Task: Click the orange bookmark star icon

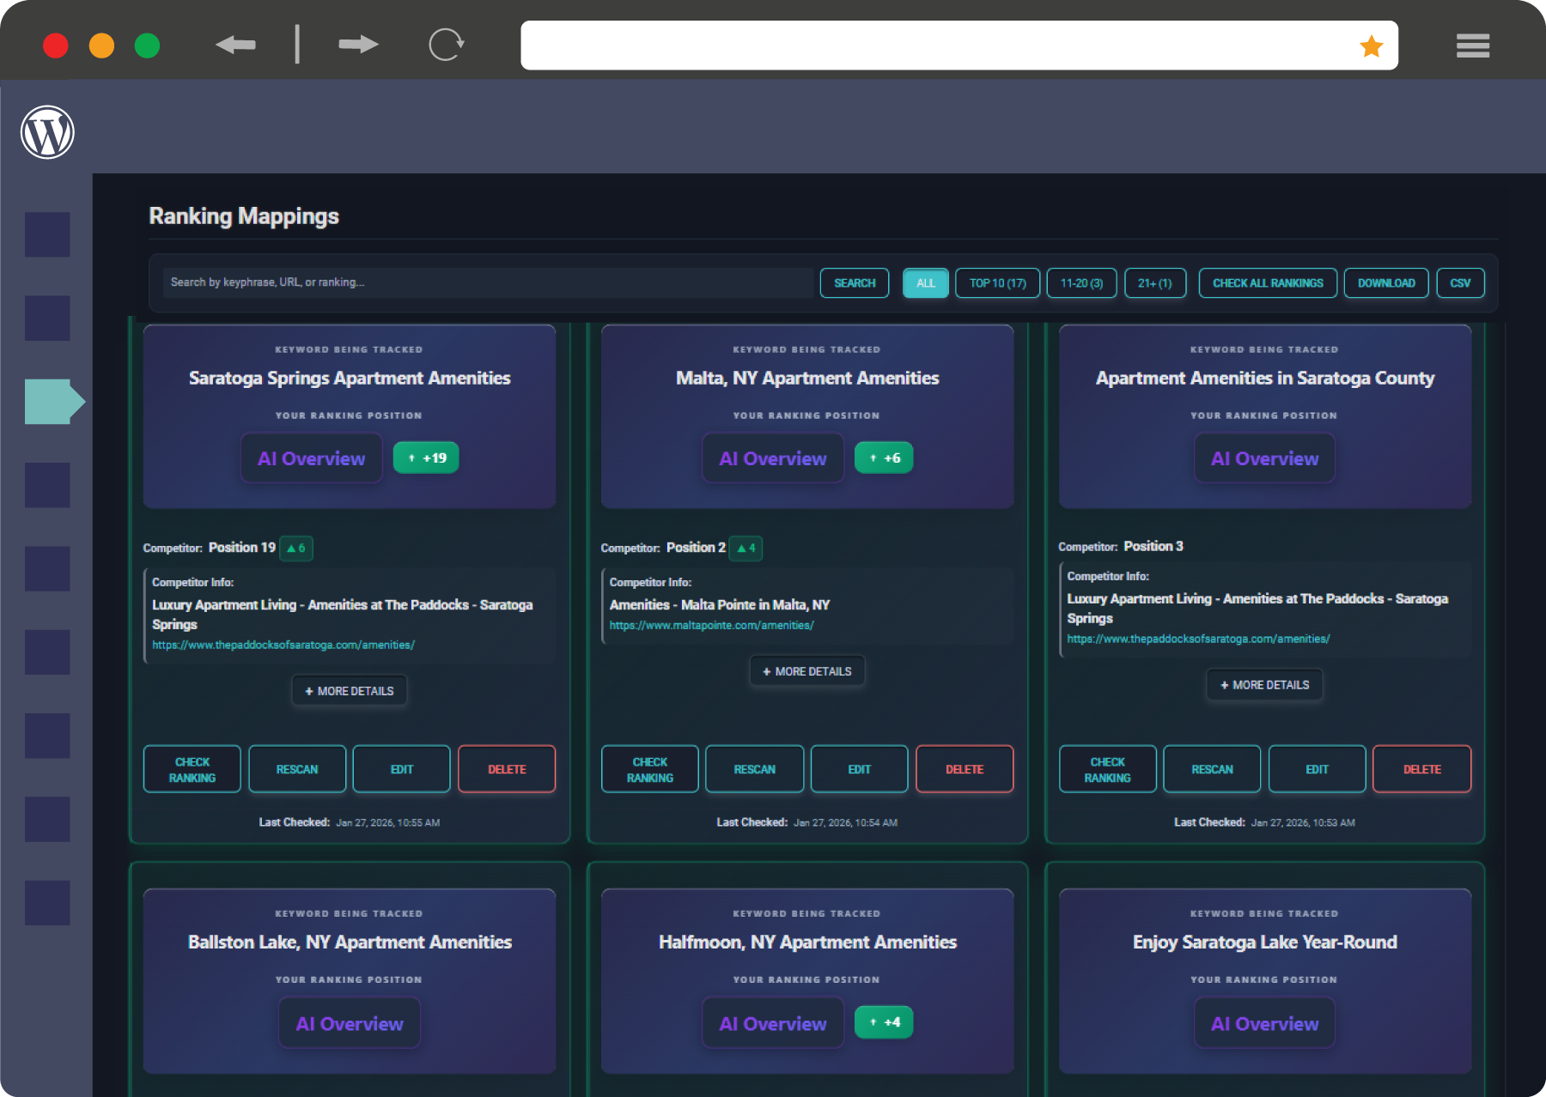Action: point(1371,46)
